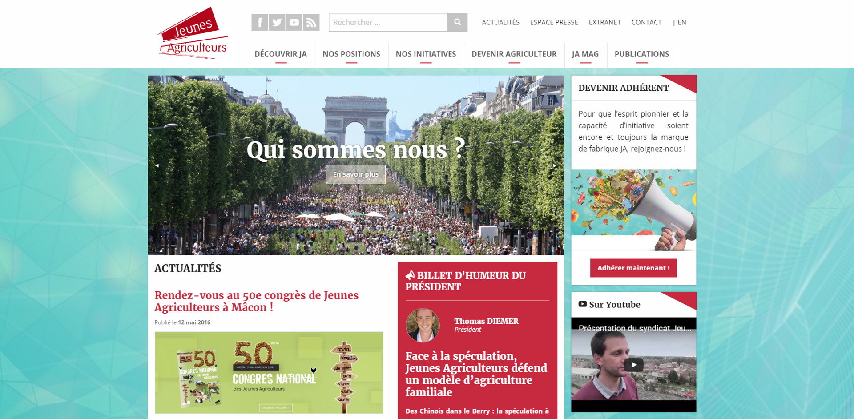Click the magnifier search button
This screenshot has width=854, height=419.
[457, 22]
